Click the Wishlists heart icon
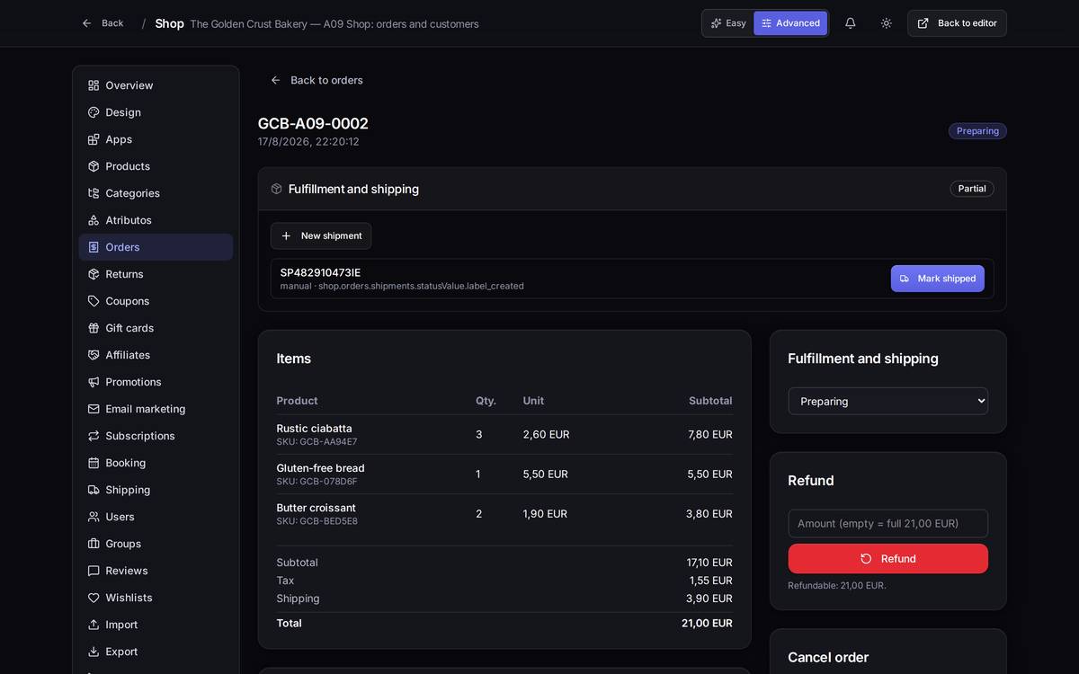The image size is (1079, 674). pyautogui.click(x=94, y=598)
